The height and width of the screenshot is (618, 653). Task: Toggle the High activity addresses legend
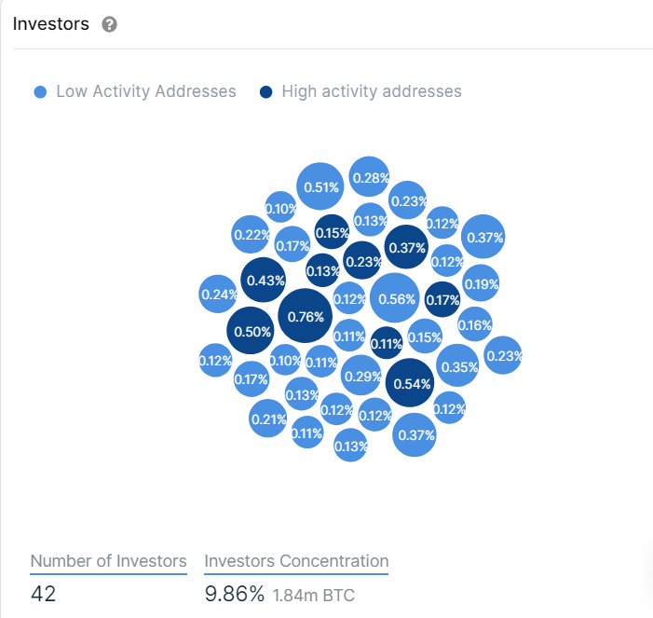[371, 91]
